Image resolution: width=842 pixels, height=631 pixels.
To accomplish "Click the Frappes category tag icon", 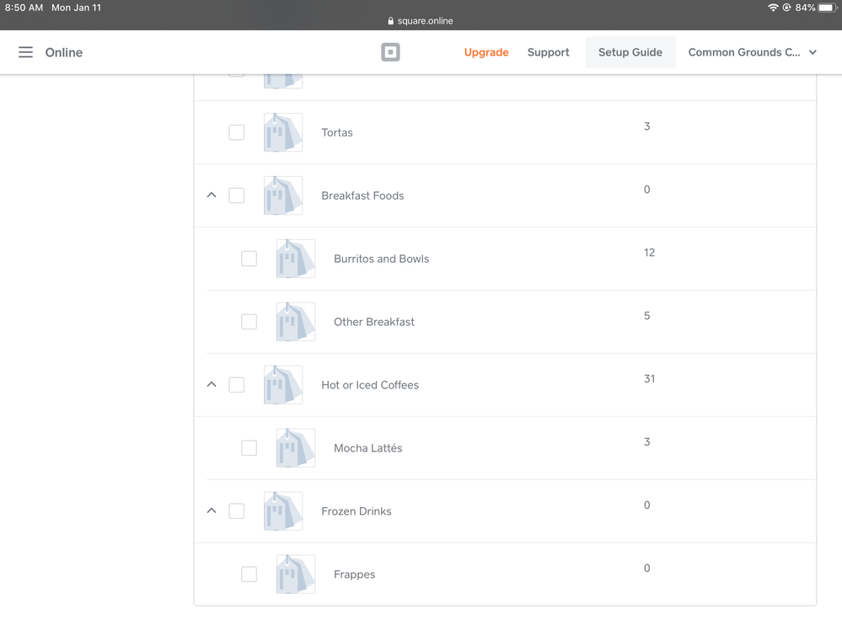I will pos(295,575).
